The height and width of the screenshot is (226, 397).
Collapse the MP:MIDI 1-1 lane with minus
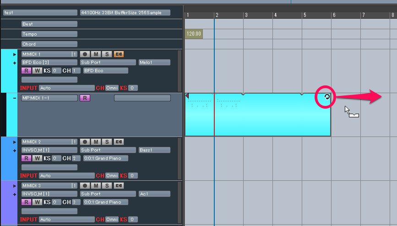pyautogui.click(x=15, y=98)
